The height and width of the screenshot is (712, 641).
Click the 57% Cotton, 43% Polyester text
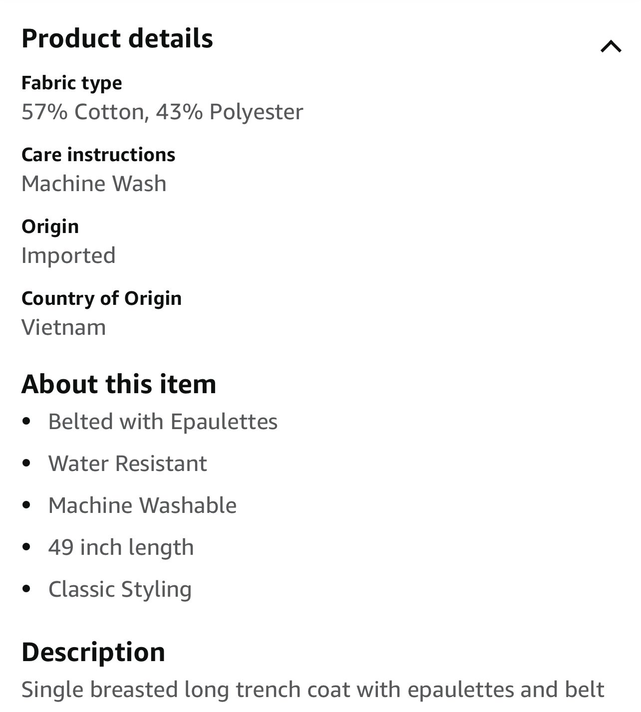[x=162, y=112]
